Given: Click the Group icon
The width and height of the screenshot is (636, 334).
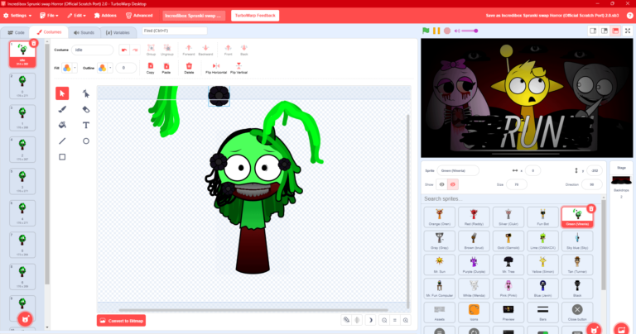Looking at the screenshot, I should click(x=151, y=50).
